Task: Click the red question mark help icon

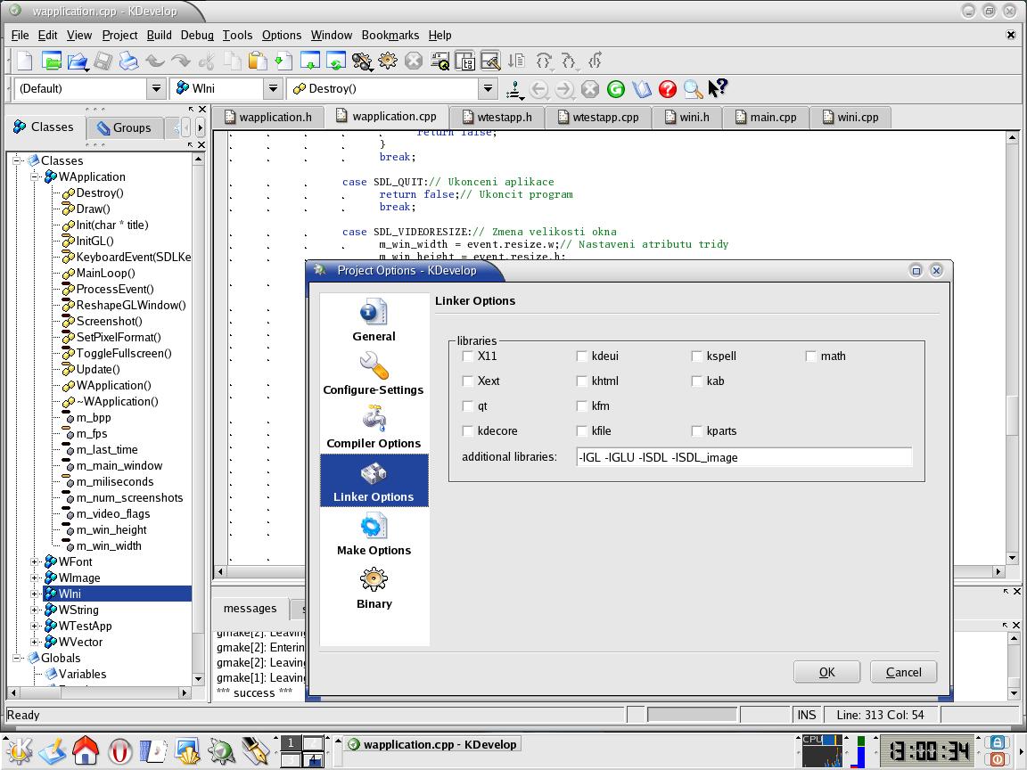Action: click(668, 89)
